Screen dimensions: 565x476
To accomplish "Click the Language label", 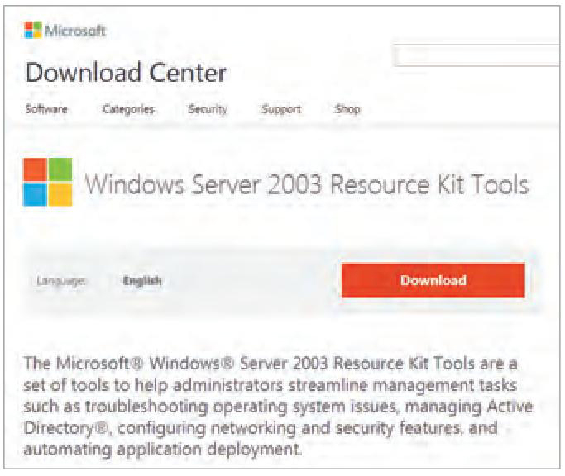I will pyautogui.click(x=61, y=281).
